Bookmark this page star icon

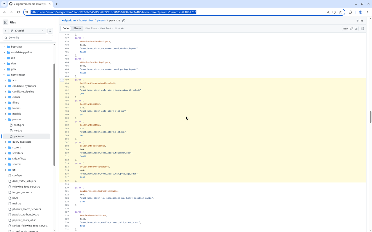tap(340, 12)
